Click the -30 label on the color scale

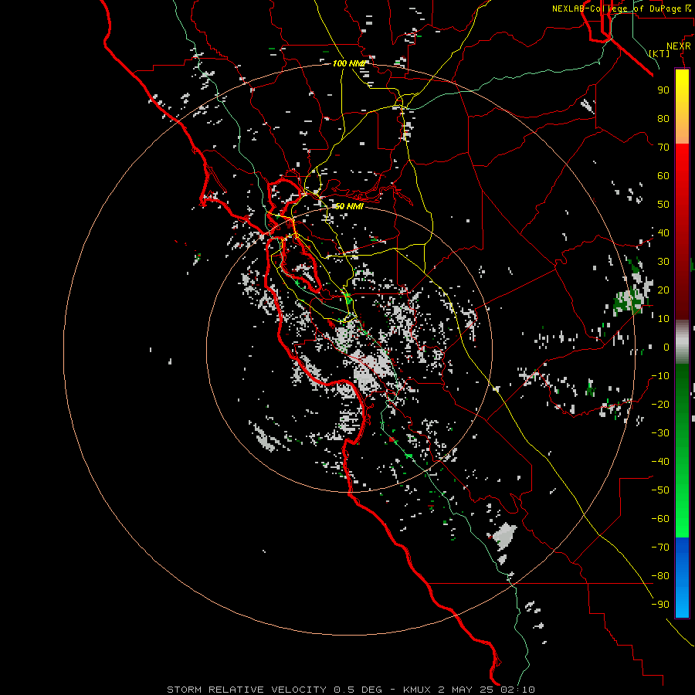point(660,433)
